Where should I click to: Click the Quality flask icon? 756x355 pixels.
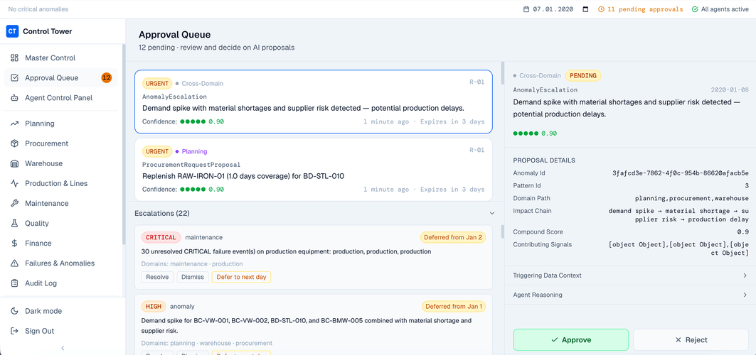pos(14,223)
